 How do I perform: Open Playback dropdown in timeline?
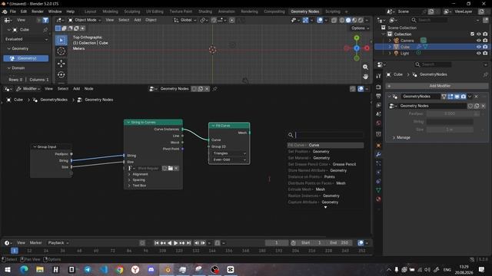click(58, 243)
